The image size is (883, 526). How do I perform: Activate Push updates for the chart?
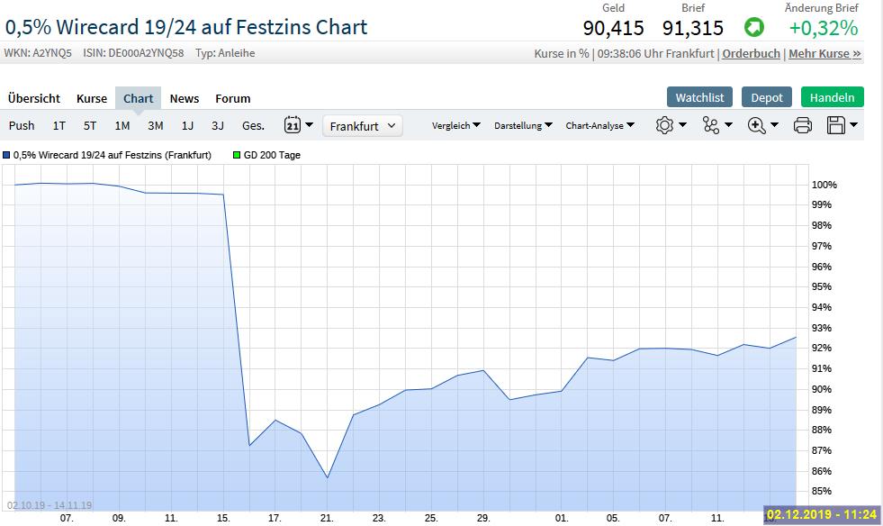pyautogui.click(x=21, y=125)
